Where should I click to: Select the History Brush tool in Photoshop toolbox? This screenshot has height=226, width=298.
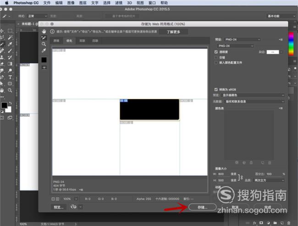(x=10, y=57)
